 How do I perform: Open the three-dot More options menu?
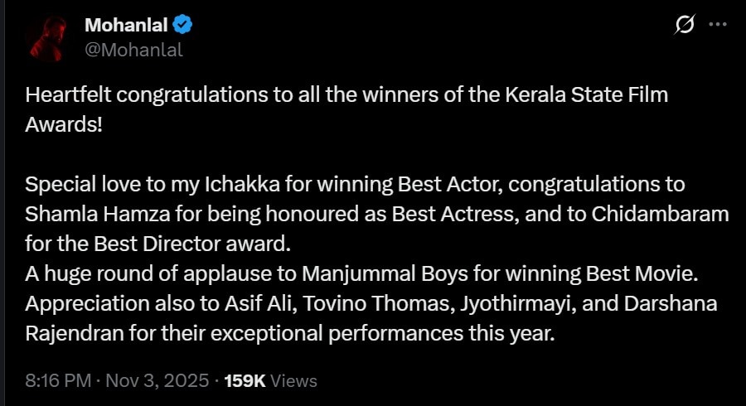pos(717,26)
